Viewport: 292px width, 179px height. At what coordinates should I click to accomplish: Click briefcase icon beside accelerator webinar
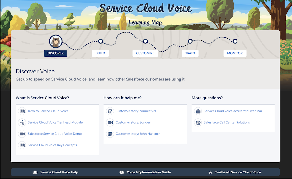pyautogui.click(x=198, y=111)
